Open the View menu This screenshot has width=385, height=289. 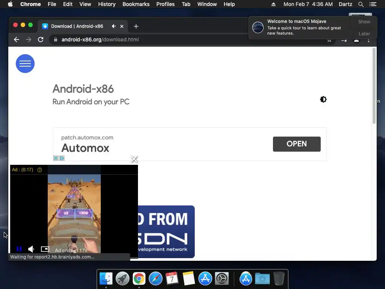click(x=85, y=4)
